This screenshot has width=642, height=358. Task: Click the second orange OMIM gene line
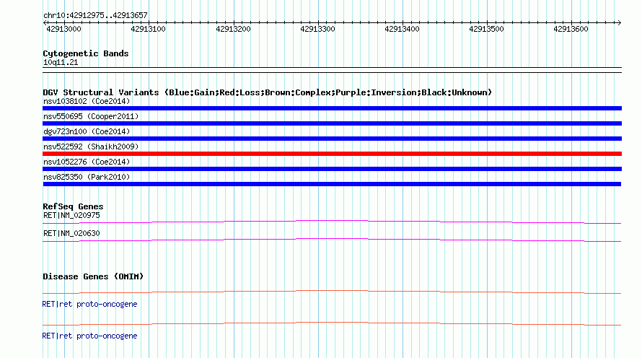332,323
